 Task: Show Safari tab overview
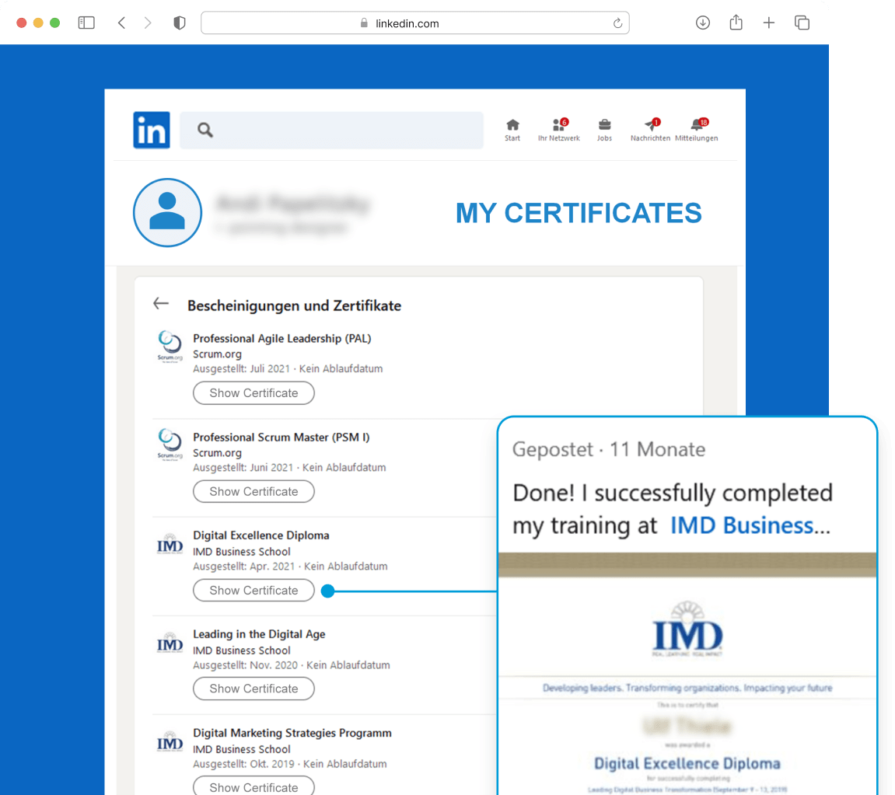click(x=802, y=23)
